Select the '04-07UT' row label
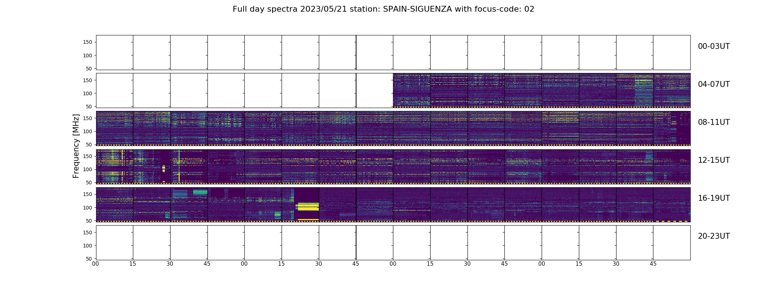This screenshot has height=292, width=767. [714, 84]
